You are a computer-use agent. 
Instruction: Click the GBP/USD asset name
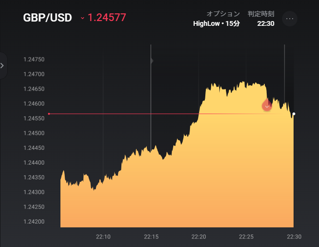[x=47, y=18]
